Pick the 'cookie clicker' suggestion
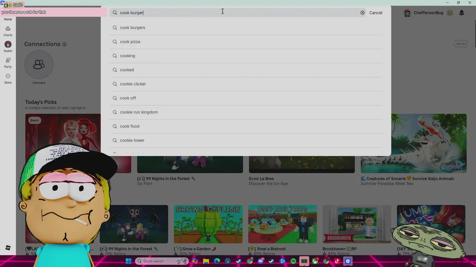This screenshot has height=267, width=476. click(x=246, y=84)
